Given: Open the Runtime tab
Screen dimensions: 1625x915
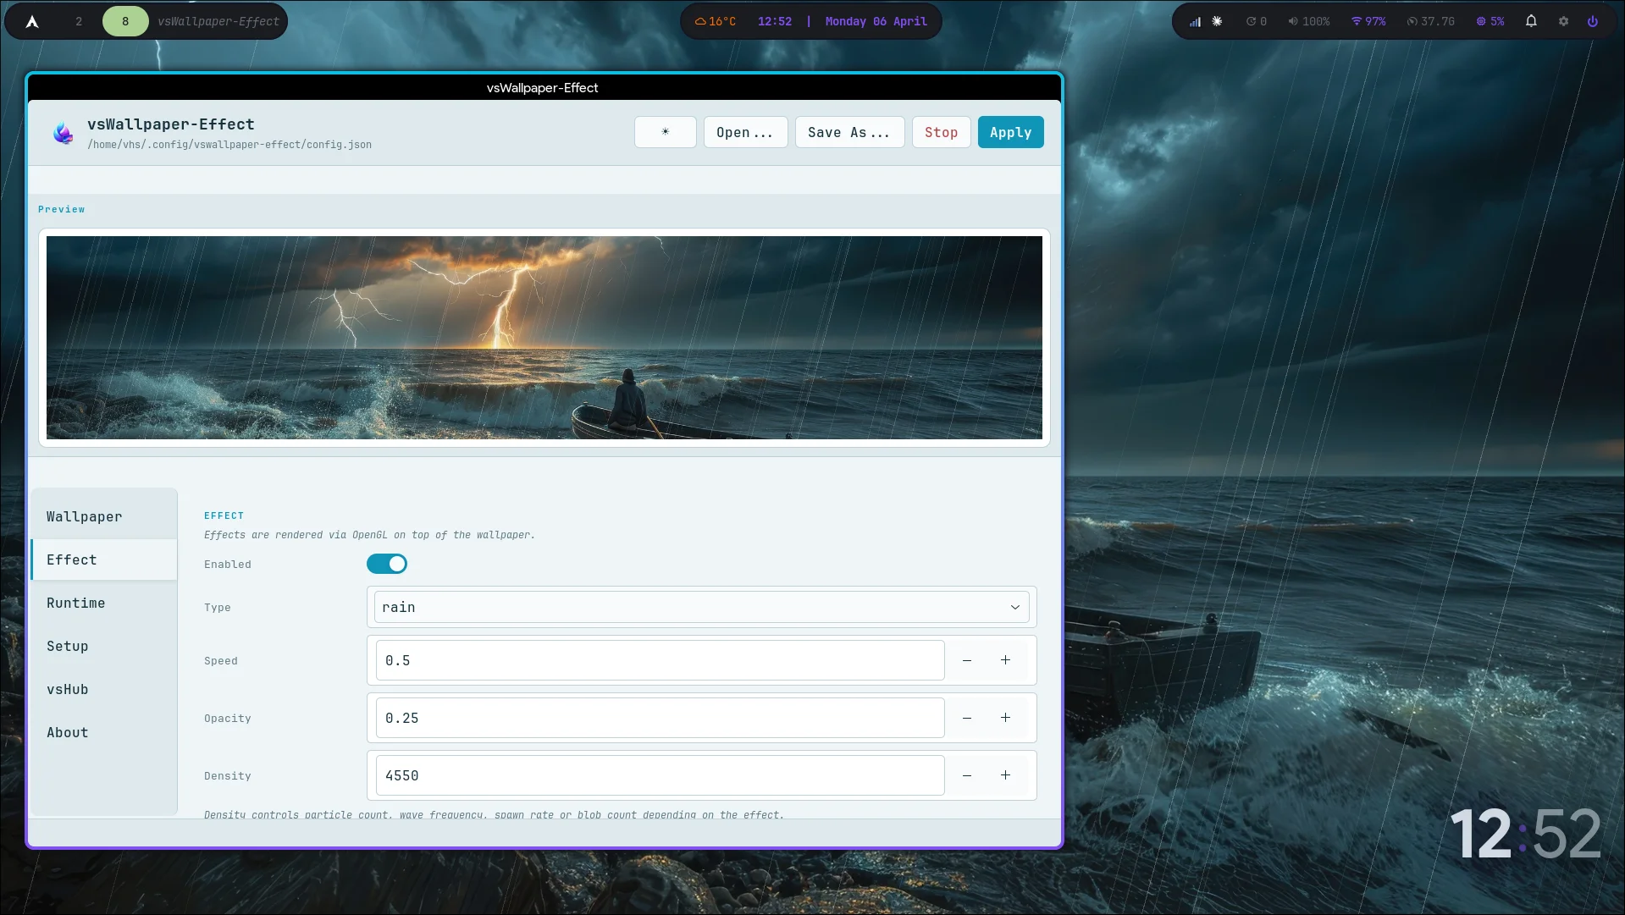Looking at the screenshot, I should click(x=103, y=603).
